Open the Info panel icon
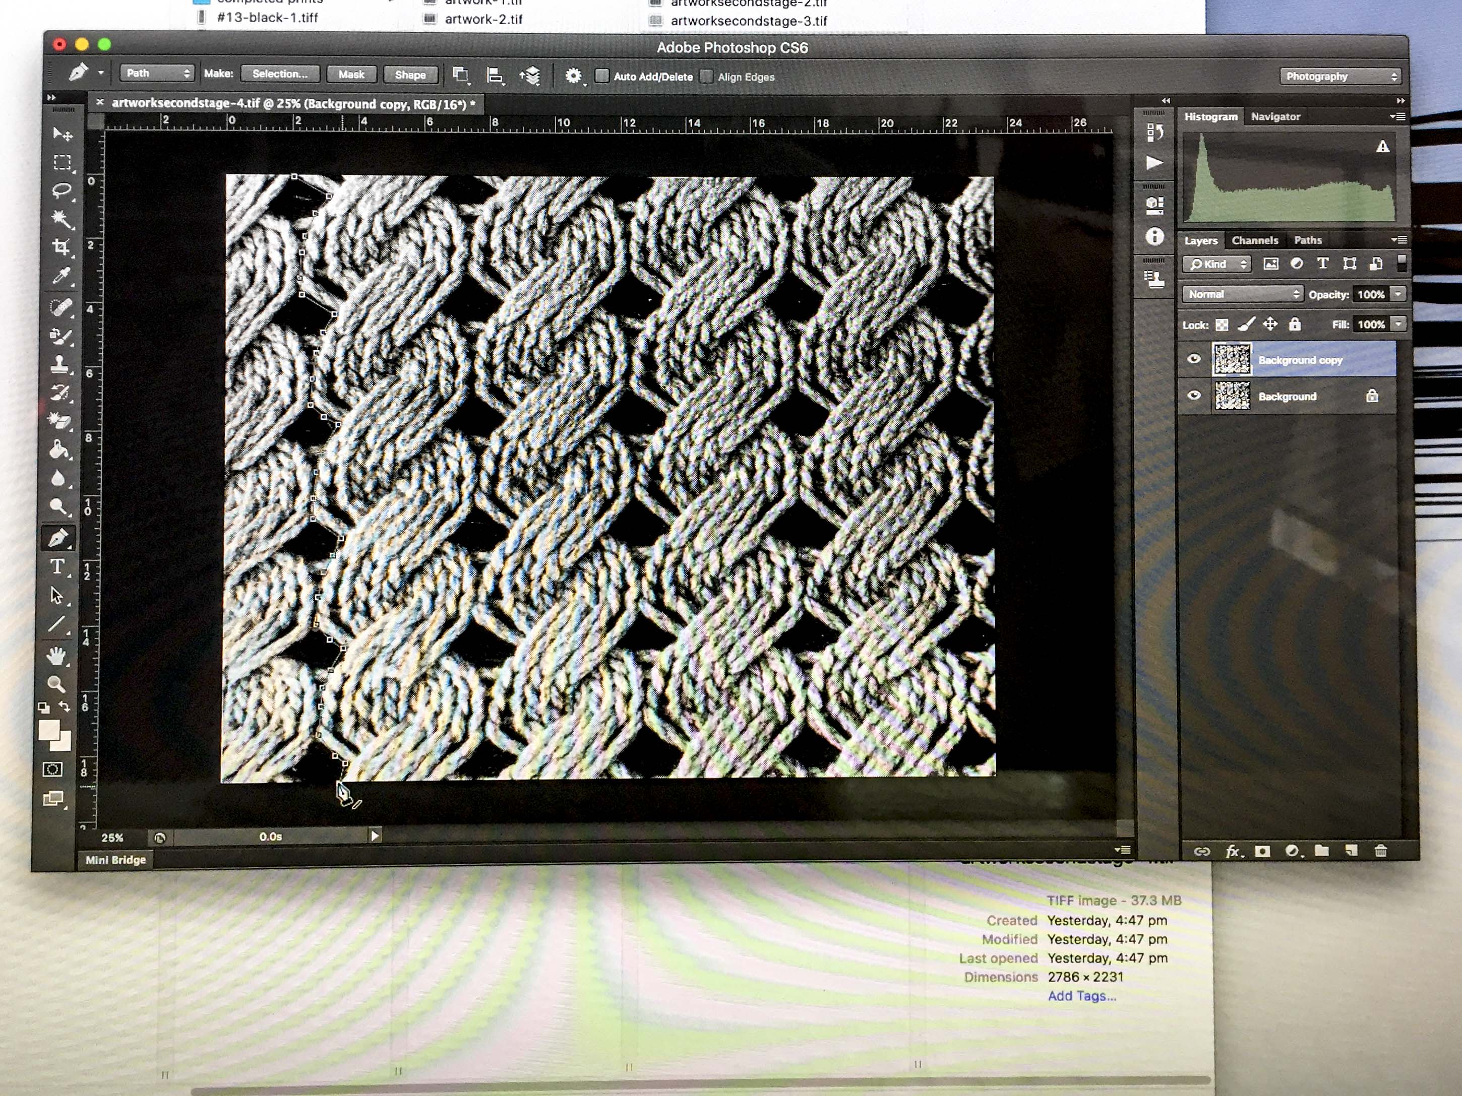This screenshot has width=1462, height=1096. pyautogui.click(x=1154, y=236)
